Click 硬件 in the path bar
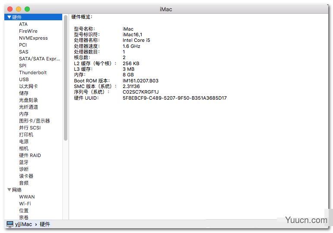Screen dimensions: 333x233 click(x=45, y=224)
